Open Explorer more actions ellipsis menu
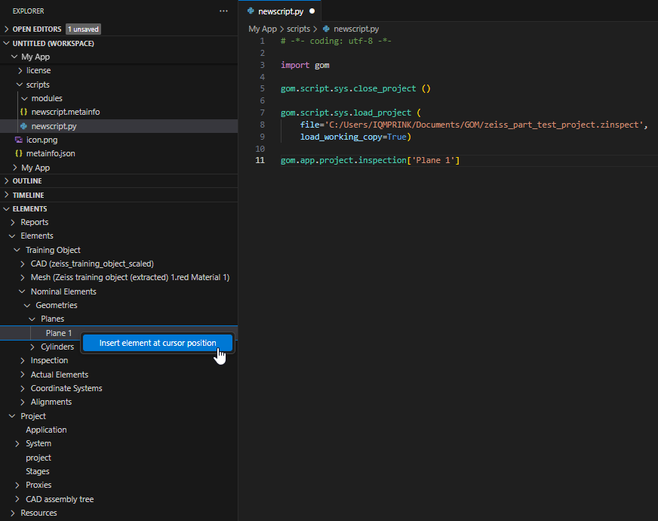Screen dimensions: 658x521 (x=223, y=11)
